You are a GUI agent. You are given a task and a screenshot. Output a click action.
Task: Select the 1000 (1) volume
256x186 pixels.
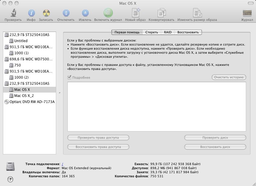[x=29, y=53]
